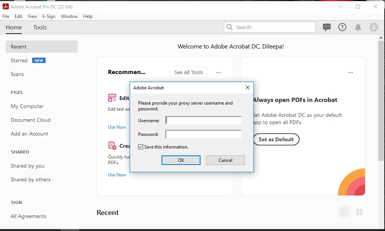Focus the Password field
Screen dimensions: 385x231
pos(203,134)
